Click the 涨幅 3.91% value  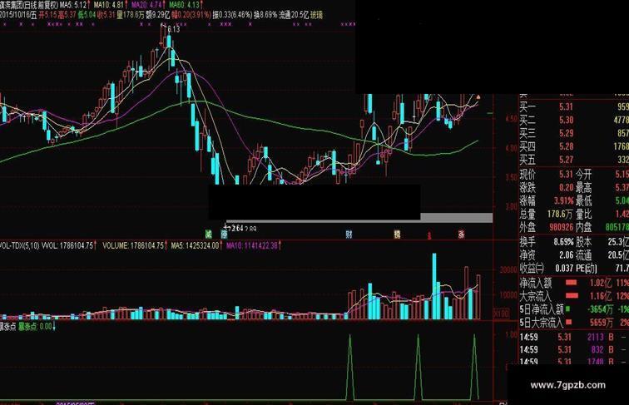point(563,200)
